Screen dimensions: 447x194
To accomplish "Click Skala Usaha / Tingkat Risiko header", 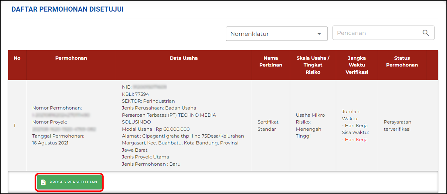I will tap(313, 65).
